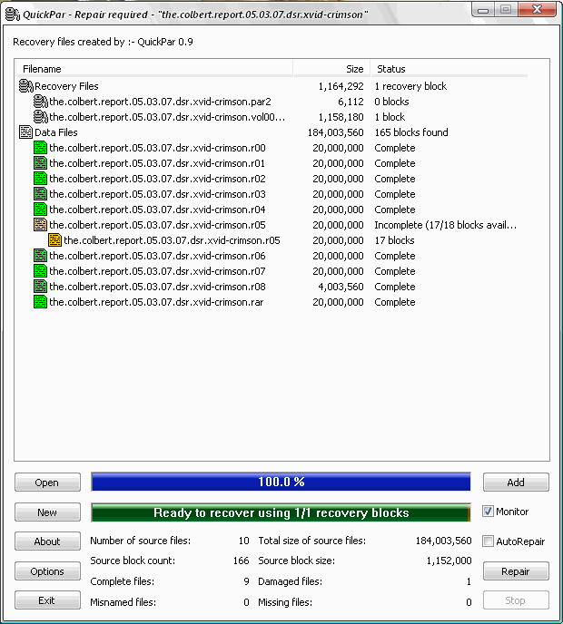Click the blue 100.0 % progress bar
This screenshot has height=624, width=563.
point(281,482)
